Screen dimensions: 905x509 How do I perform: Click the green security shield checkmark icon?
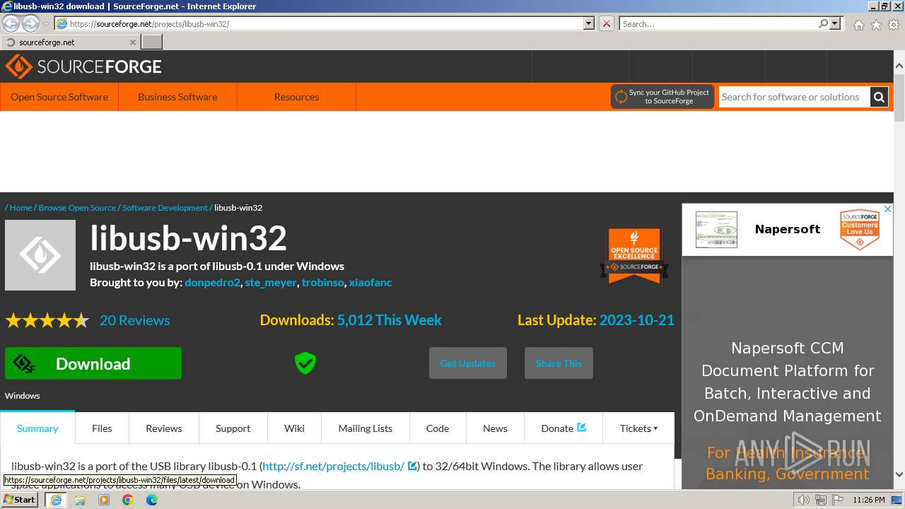pyautogui.click(x=305, y=363)
